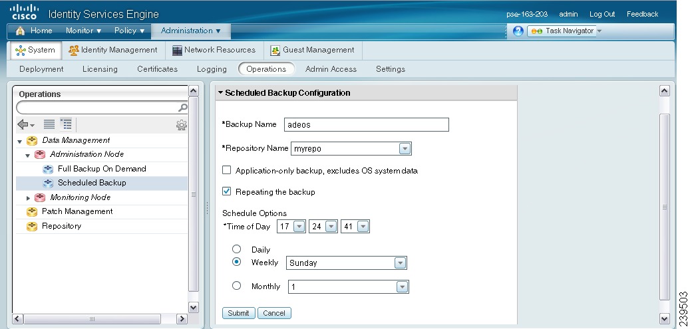This screenshot has width=690, height=329.
Task: Uncheck Repeating the backup checkbox
Action: 227,191
